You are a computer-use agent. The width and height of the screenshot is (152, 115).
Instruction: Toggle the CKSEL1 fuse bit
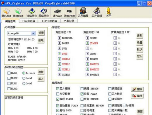coord(59,69)
